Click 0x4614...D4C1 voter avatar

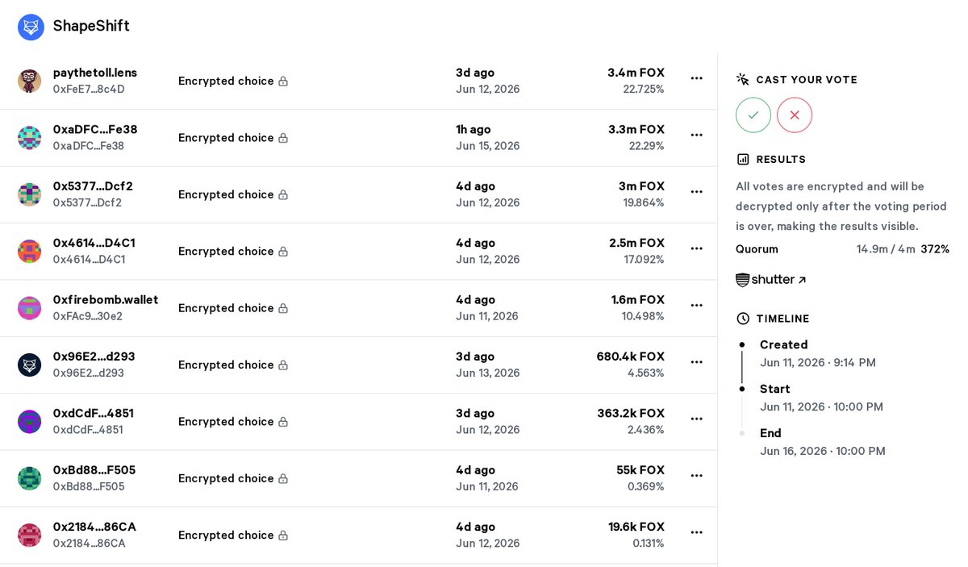click(30, 251)
